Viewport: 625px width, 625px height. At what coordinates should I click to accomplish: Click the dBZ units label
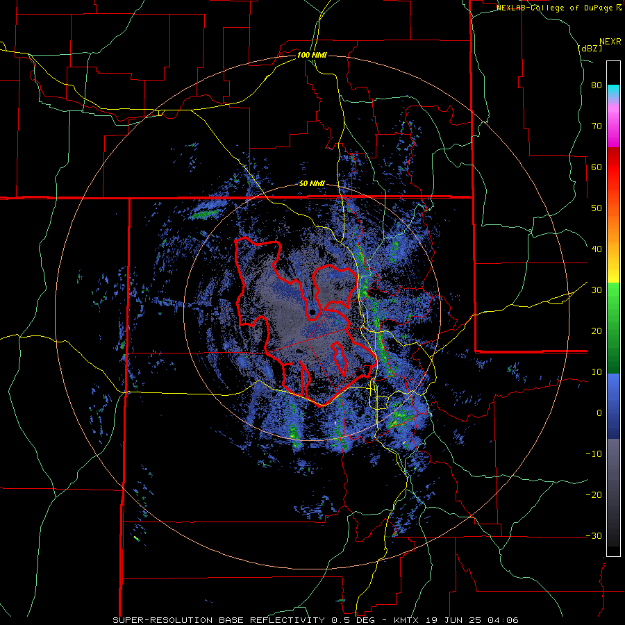590,49
